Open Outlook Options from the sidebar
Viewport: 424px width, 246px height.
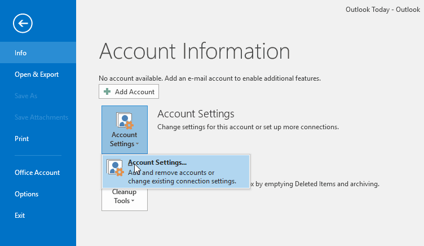pyautogui.click(x=26, y=194)
